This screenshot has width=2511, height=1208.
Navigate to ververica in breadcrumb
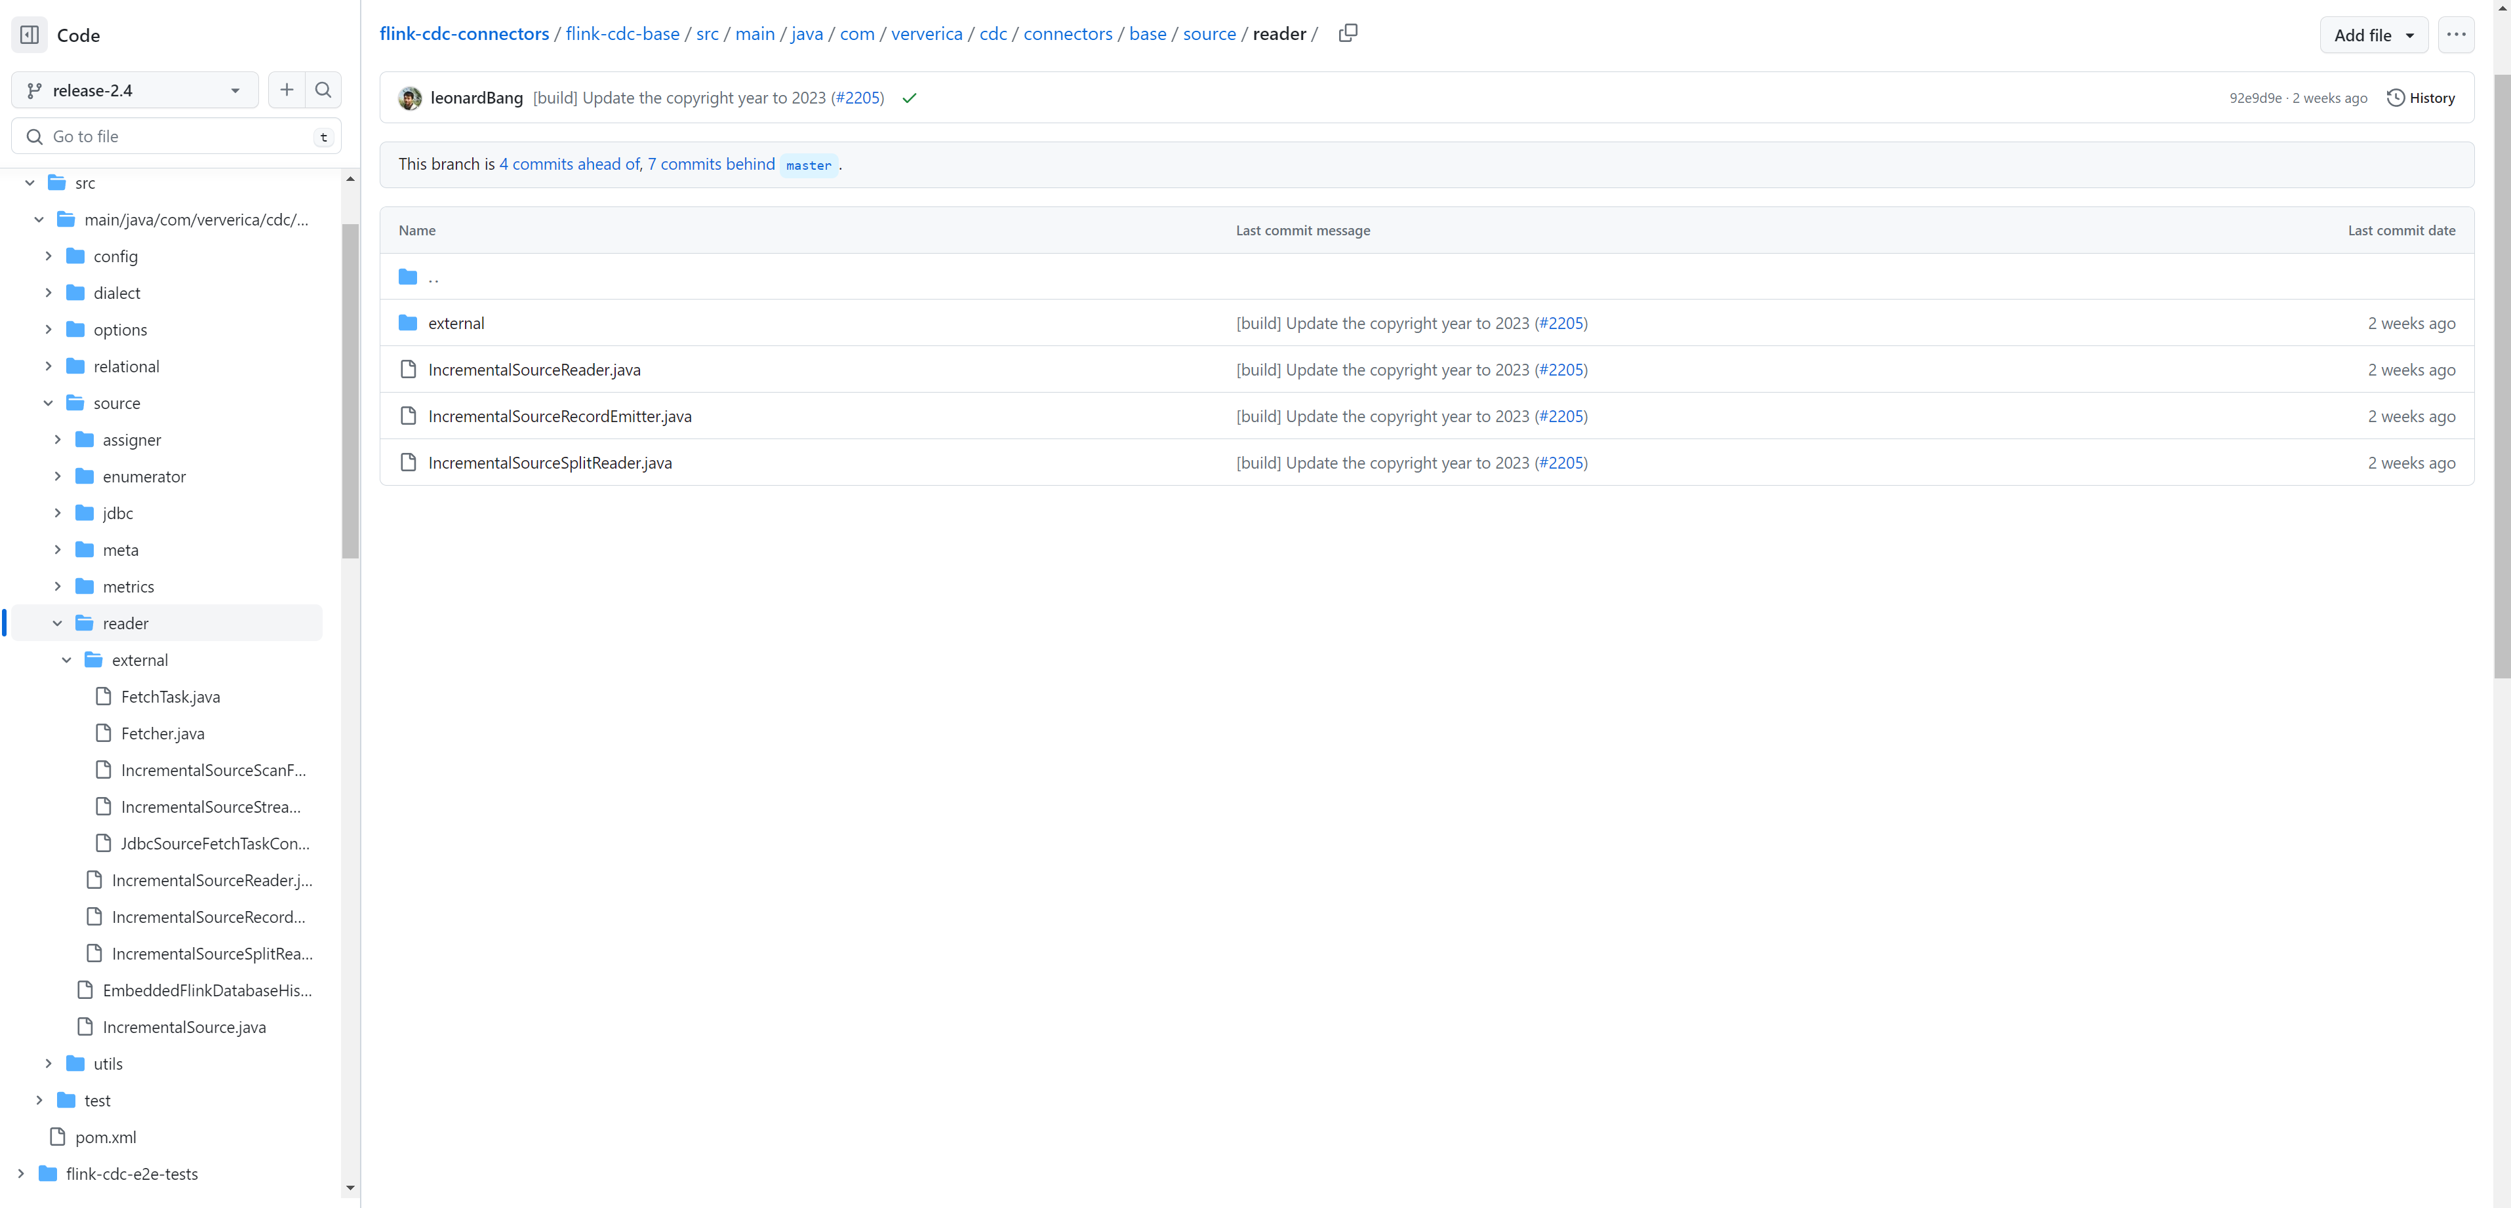926,34
